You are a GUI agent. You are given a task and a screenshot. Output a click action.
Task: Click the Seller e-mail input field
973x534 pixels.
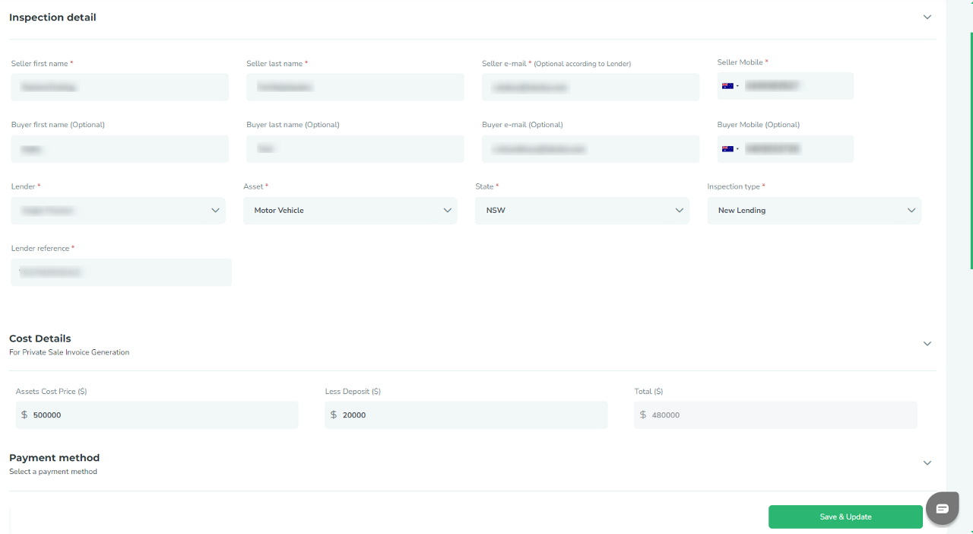click(x=590, y=87)
